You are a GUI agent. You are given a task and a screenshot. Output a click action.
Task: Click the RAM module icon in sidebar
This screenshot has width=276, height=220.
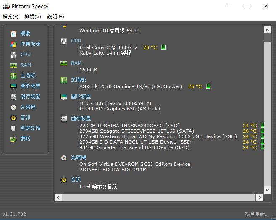point(13,65)
